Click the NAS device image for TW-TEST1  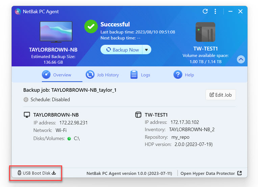coord(205,32)
